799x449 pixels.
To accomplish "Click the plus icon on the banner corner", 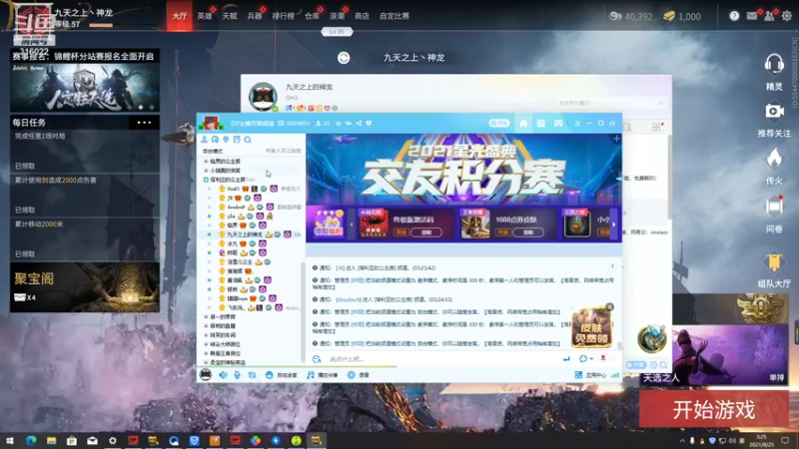I will point(616,139).
